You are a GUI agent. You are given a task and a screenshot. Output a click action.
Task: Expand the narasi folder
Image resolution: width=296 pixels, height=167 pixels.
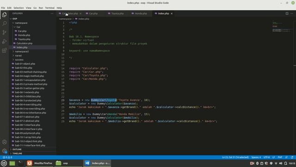(32, 56)
